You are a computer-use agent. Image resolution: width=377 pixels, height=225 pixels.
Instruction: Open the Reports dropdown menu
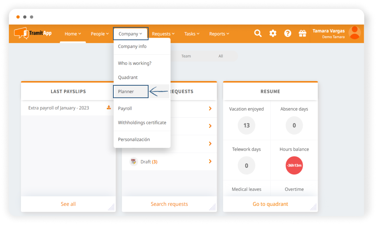[x=219, y=34]
